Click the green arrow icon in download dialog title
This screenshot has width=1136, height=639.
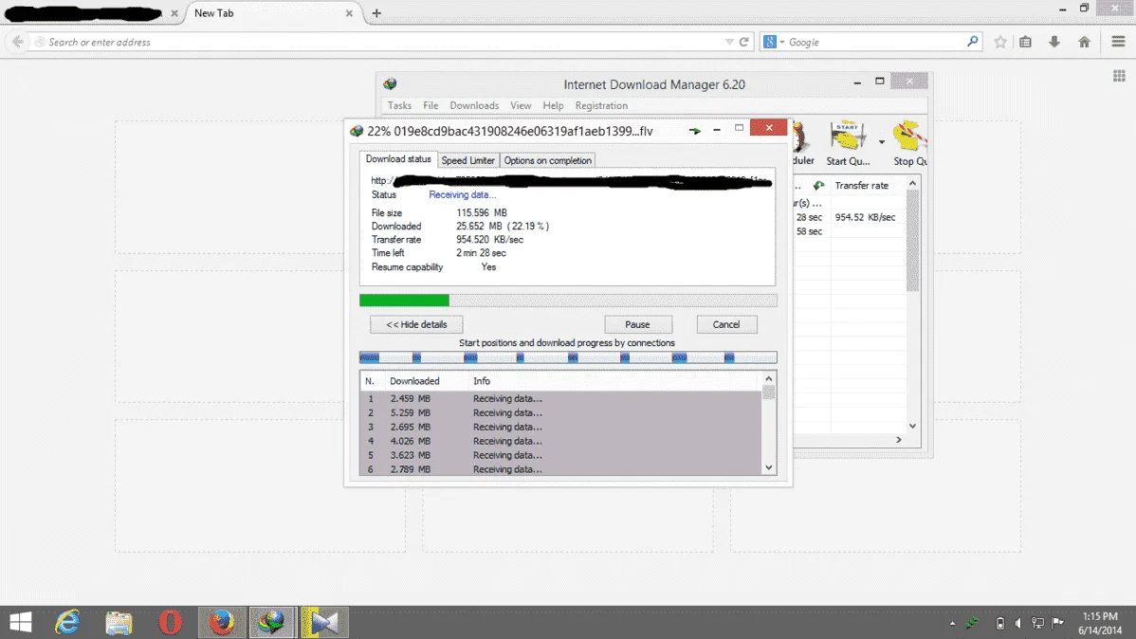pyautogui.click(x=695, y=131)
